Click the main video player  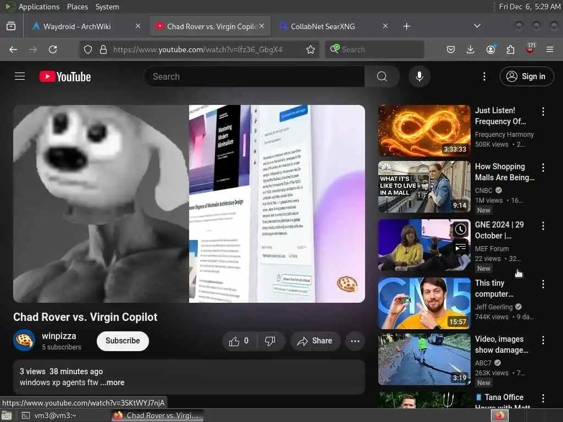click(189, 204)
